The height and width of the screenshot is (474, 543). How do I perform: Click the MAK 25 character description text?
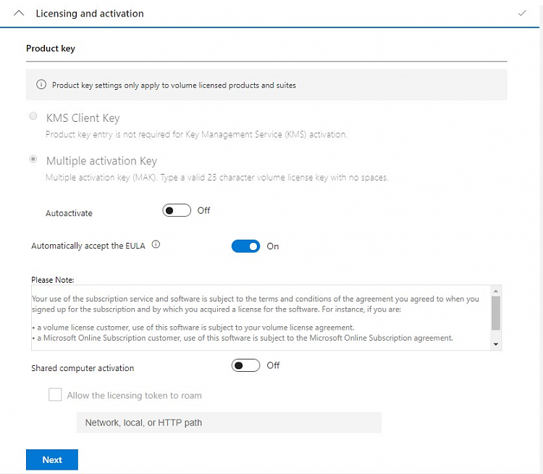[x=216, y=177]
